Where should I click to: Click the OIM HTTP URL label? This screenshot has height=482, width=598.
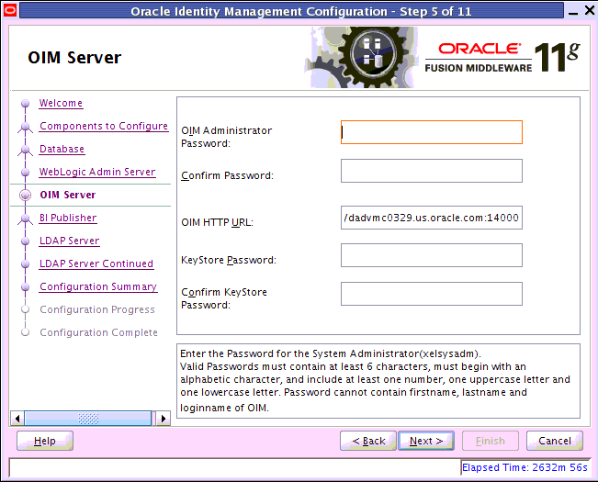click(217, 222)
